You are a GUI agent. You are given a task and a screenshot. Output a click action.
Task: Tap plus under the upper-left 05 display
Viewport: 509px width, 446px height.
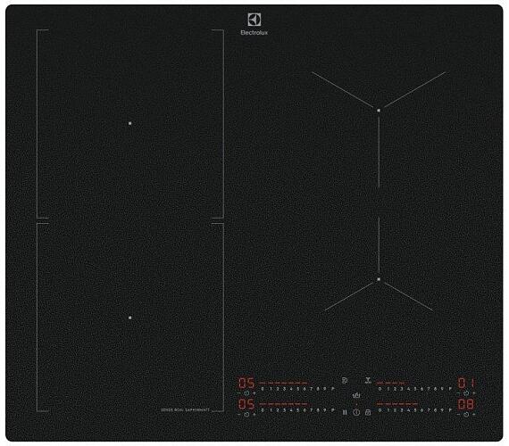click(254, 393)
